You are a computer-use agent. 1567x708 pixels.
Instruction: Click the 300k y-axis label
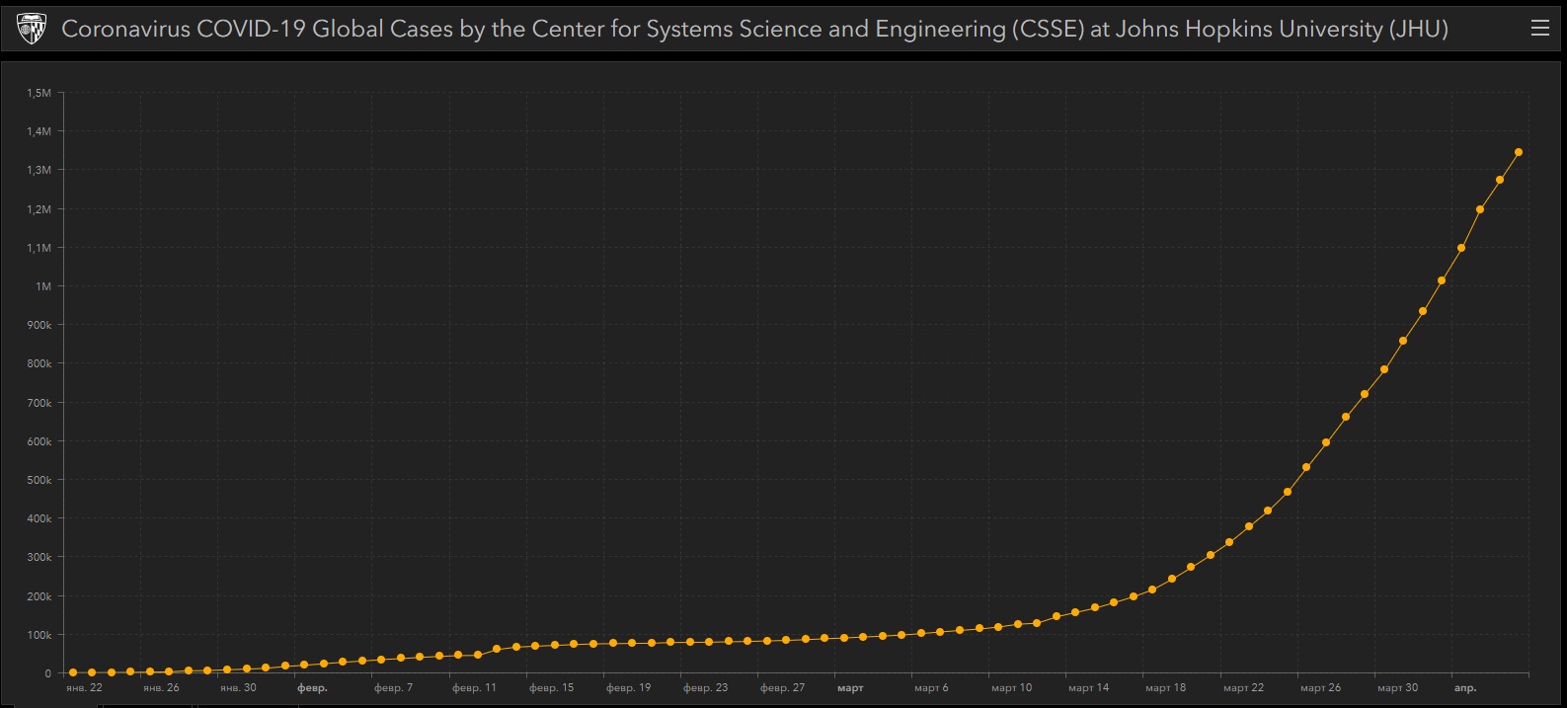point(39,557)
